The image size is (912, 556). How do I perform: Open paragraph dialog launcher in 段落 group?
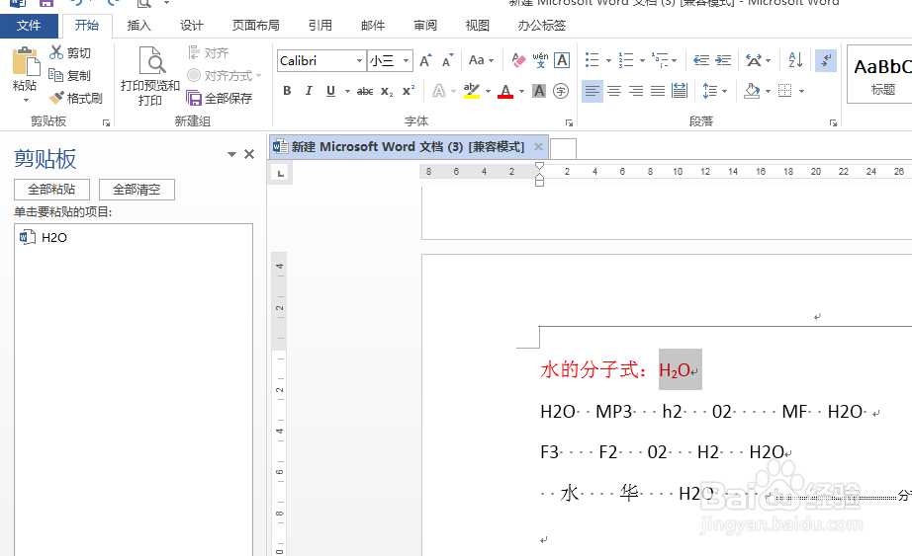pos(833,122)
